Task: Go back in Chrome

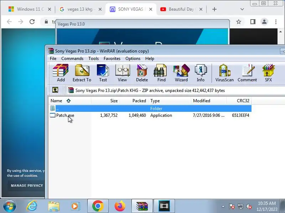Action: (9, 22)
